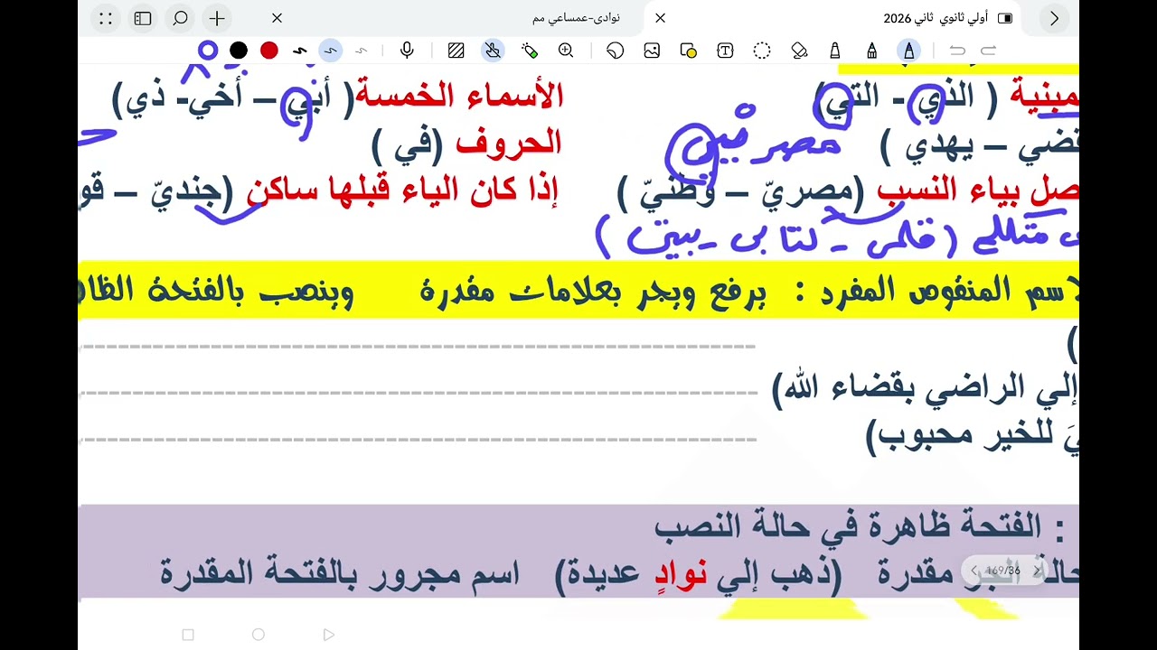
Task: Select the black pen color
Action: pos(239,51)
